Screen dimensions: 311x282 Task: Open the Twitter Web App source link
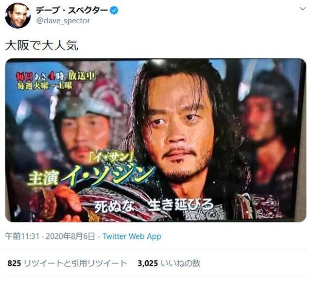[132, 236]
